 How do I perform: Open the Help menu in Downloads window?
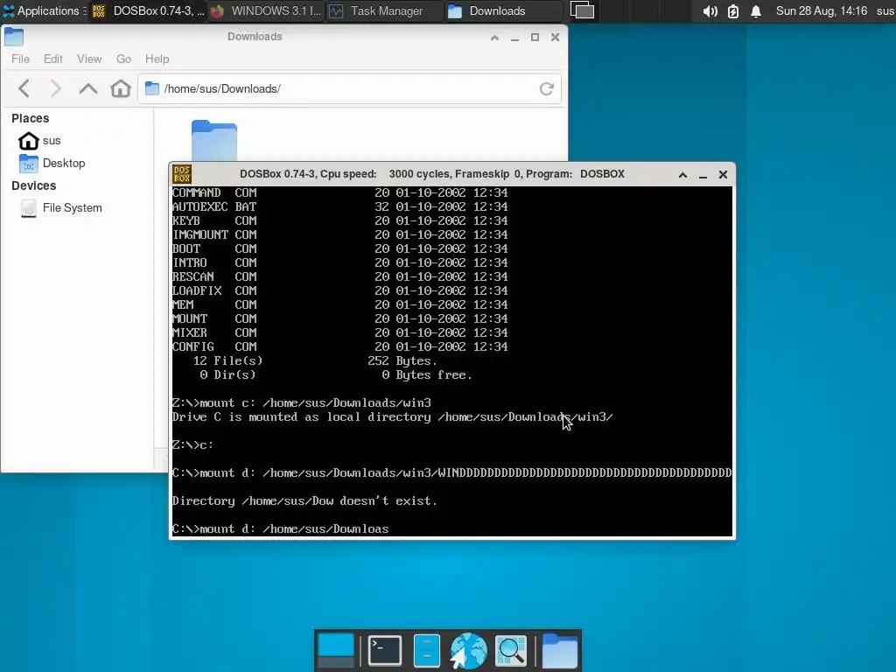(157, 59)
